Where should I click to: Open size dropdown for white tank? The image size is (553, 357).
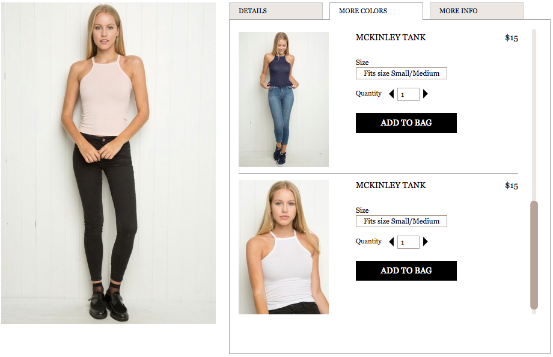(402, 221)
